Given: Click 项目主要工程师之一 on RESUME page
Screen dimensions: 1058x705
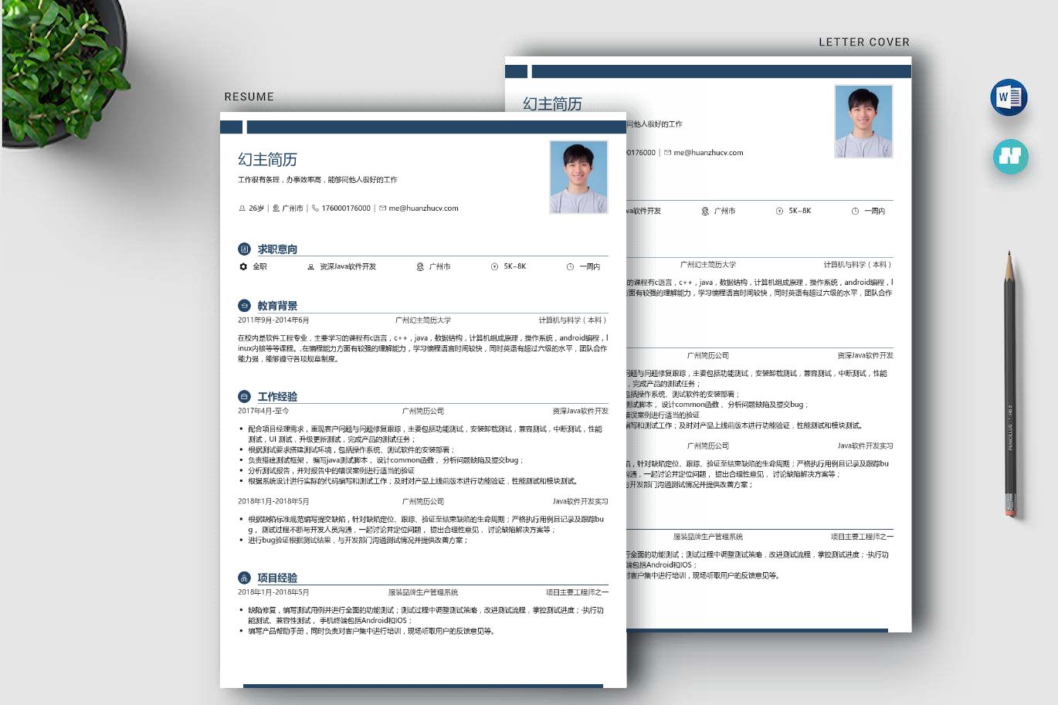Looking at the screenshot, I should pos(577,593).
